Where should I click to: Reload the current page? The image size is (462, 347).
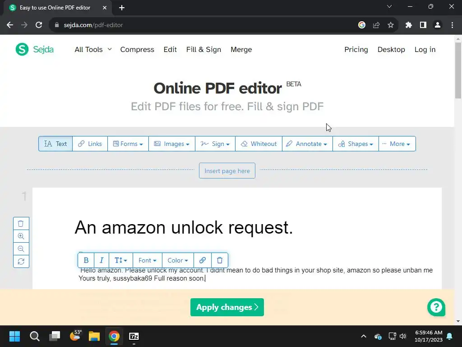click(39, 25)
